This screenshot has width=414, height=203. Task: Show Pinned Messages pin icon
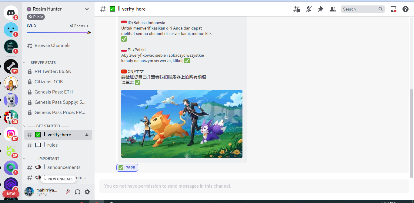point(321,9)
